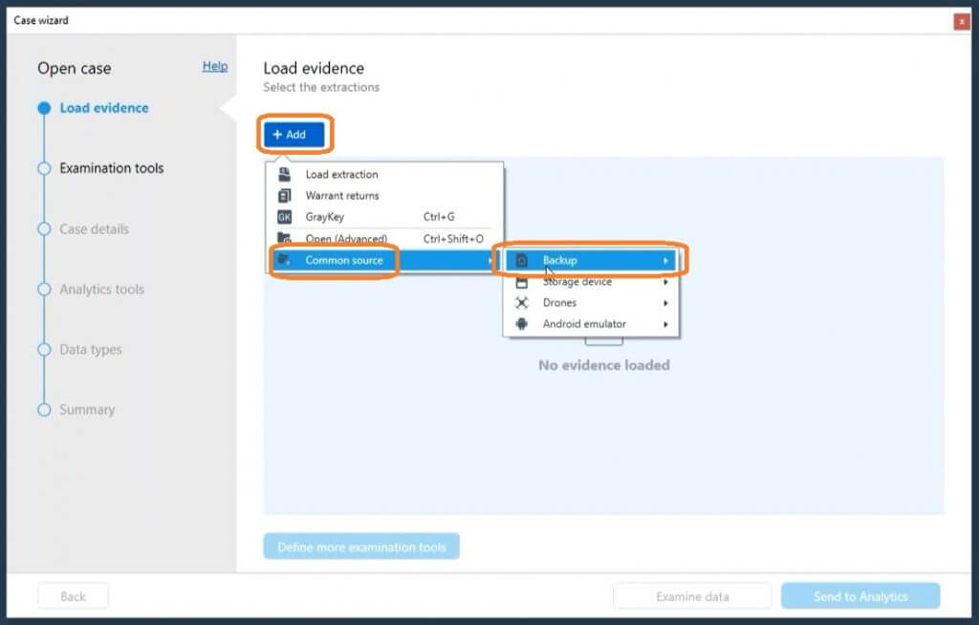Select the Warrant returns menu entry
The height and width of the screenshot is (625, 979).
click(342, 196)
